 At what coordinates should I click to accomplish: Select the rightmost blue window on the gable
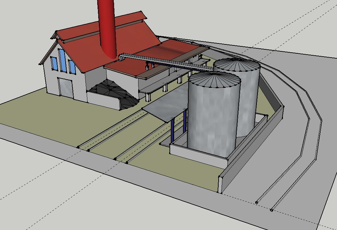point(72,67)
